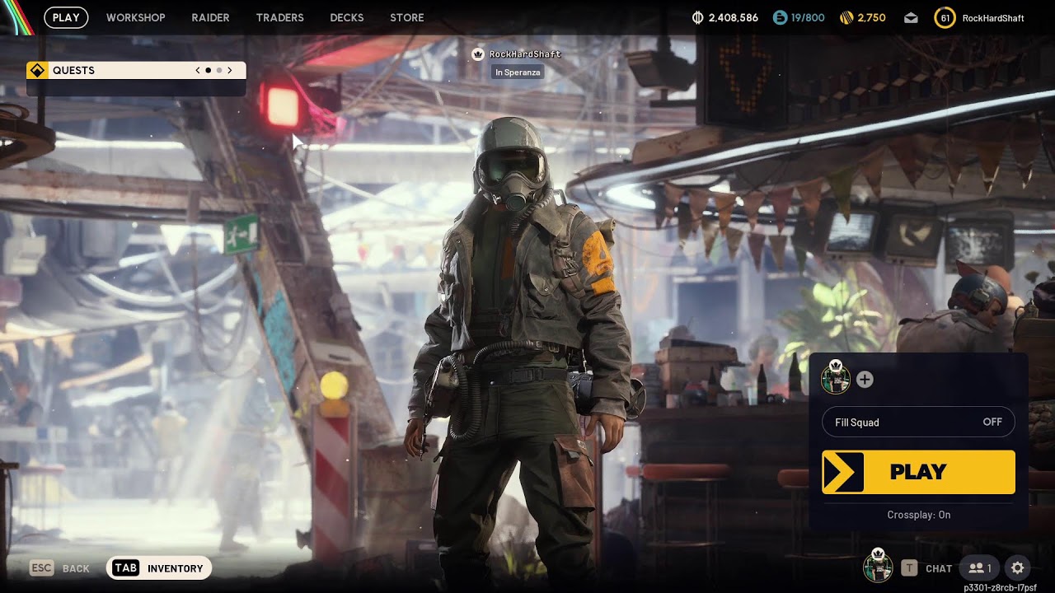
Task: Click the squad member avatar in play panel
Action: point(836,377)
